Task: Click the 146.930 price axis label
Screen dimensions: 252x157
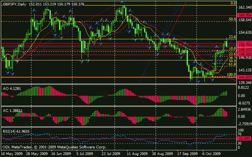Action: (245, 58)
